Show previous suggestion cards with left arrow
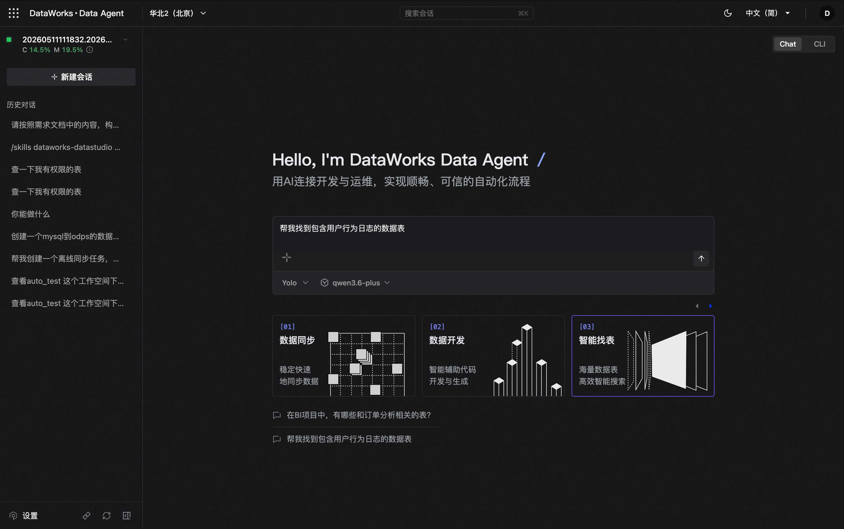The width and height of the screenshot is (844, 529). (697, 306)
